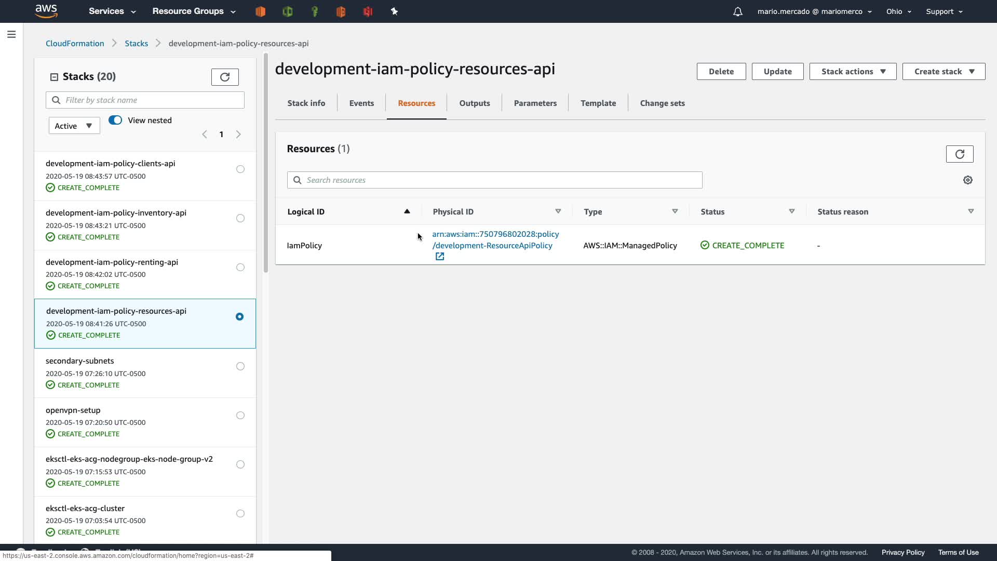Collapse the Stacks panel with the minus icon
Screen dimensions: 997x561
click(x=54, y=77)
